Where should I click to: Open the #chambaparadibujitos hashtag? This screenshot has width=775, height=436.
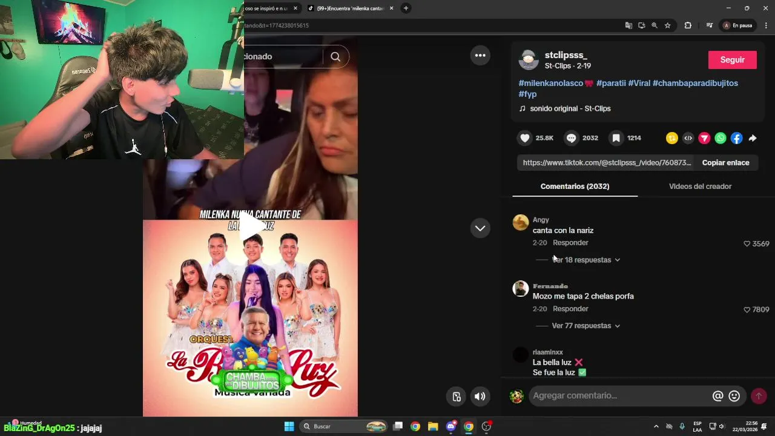point(695,83)
